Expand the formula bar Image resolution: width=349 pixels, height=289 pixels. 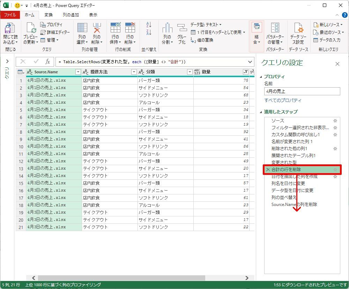(250, 62)
